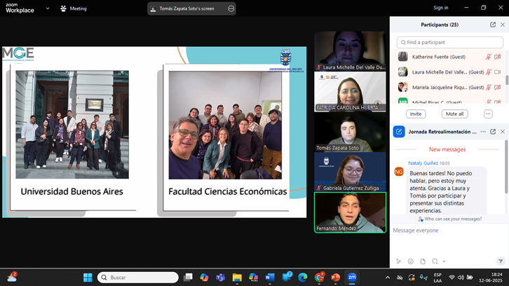Open options for Tomás Zapata Soto's screen share
The width and height of the screenshot is (509, 286).
(231, 9)
